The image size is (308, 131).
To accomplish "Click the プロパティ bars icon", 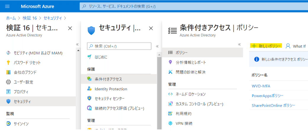I will [x=8, y=92].
